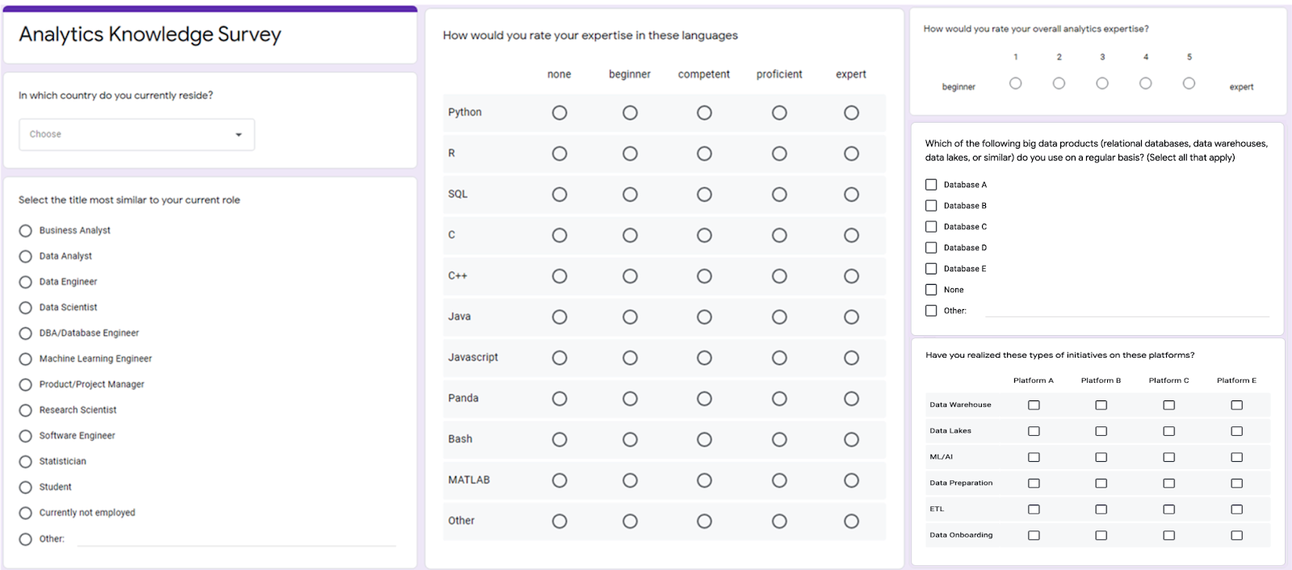
Task: Check None for big data products
Action: click(x=931, y=290)
